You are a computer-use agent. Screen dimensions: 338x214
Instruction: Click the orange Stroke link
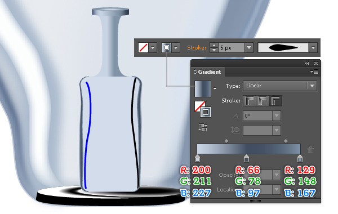tap(197, 48)
